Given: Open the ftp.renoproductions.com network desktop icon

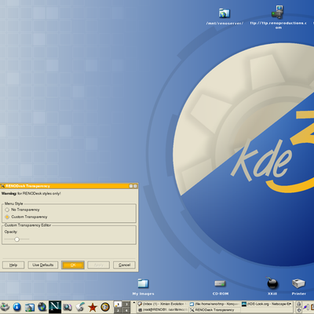Looking at the screenshot, I should pos(278,12).
